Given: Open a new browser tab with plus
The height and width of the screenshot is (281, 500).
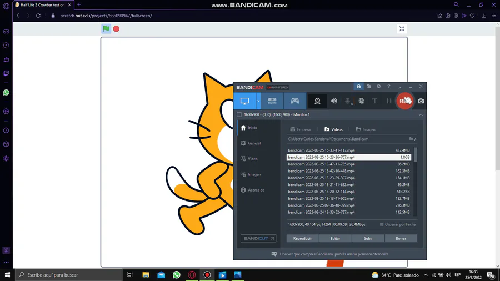Looking at the screenshot, I should (x=79, y=5).
